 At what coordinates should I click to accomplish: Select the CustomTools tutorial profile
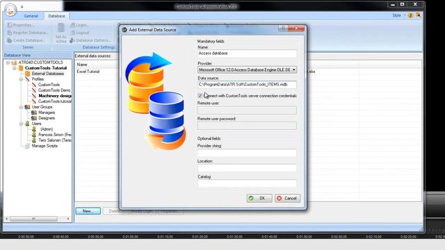pos(54,101)
